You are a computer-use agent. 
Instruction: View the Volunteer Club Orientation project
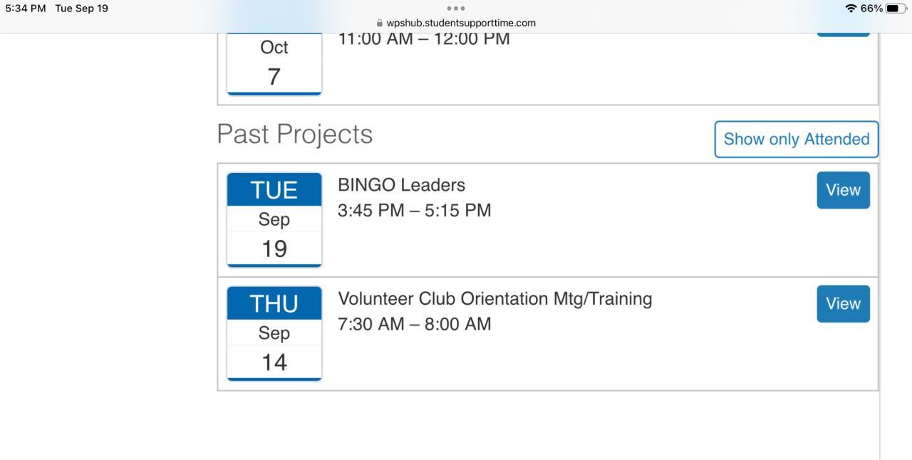[x=843, y=304]
